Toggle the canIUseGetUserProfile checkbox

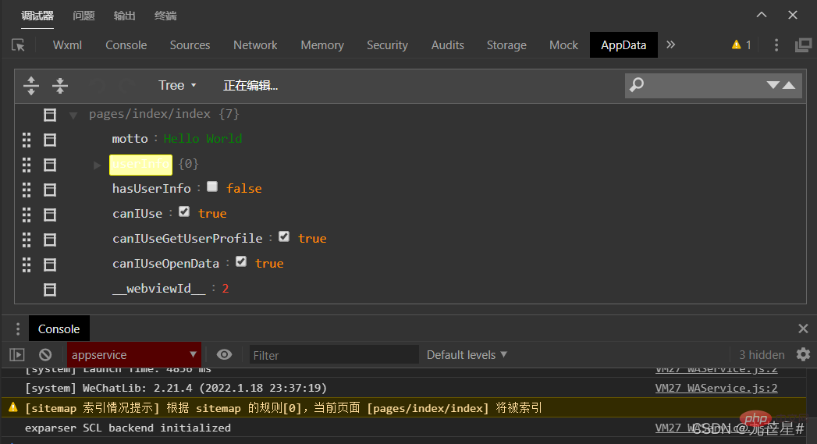pos(284,236)
